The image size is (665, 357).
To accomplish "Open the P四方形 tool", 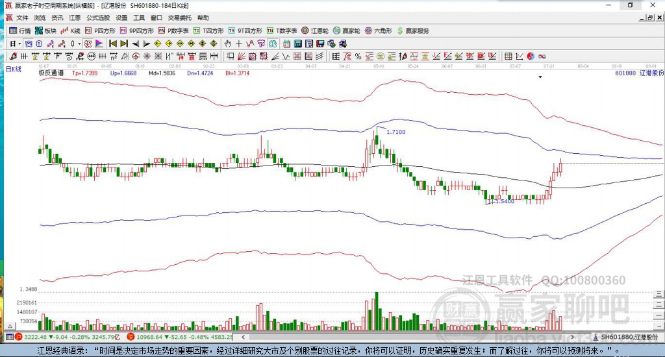I will click(x=100, y=31).
